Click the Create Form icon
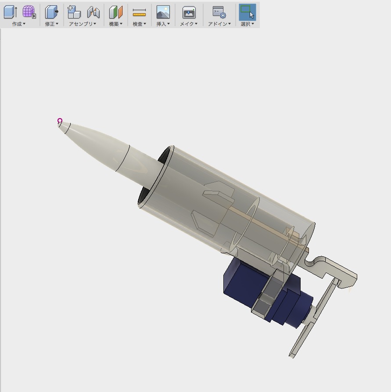The width and height of the screenshot is (391, 392). pos(29,12)
